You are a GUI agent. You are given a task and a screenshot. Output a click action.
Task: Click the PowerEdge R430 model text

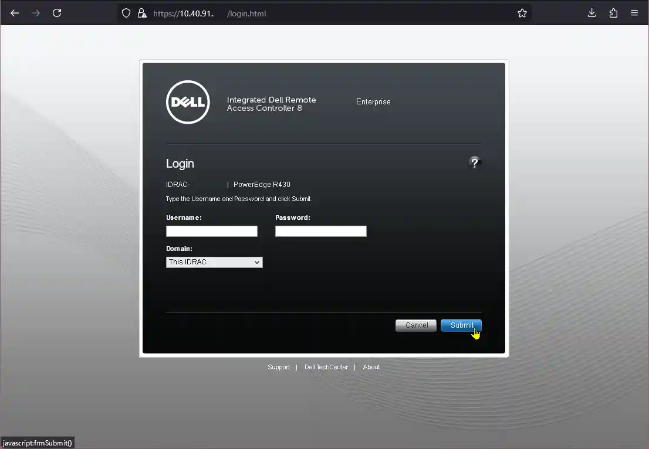tap(262, 185)
